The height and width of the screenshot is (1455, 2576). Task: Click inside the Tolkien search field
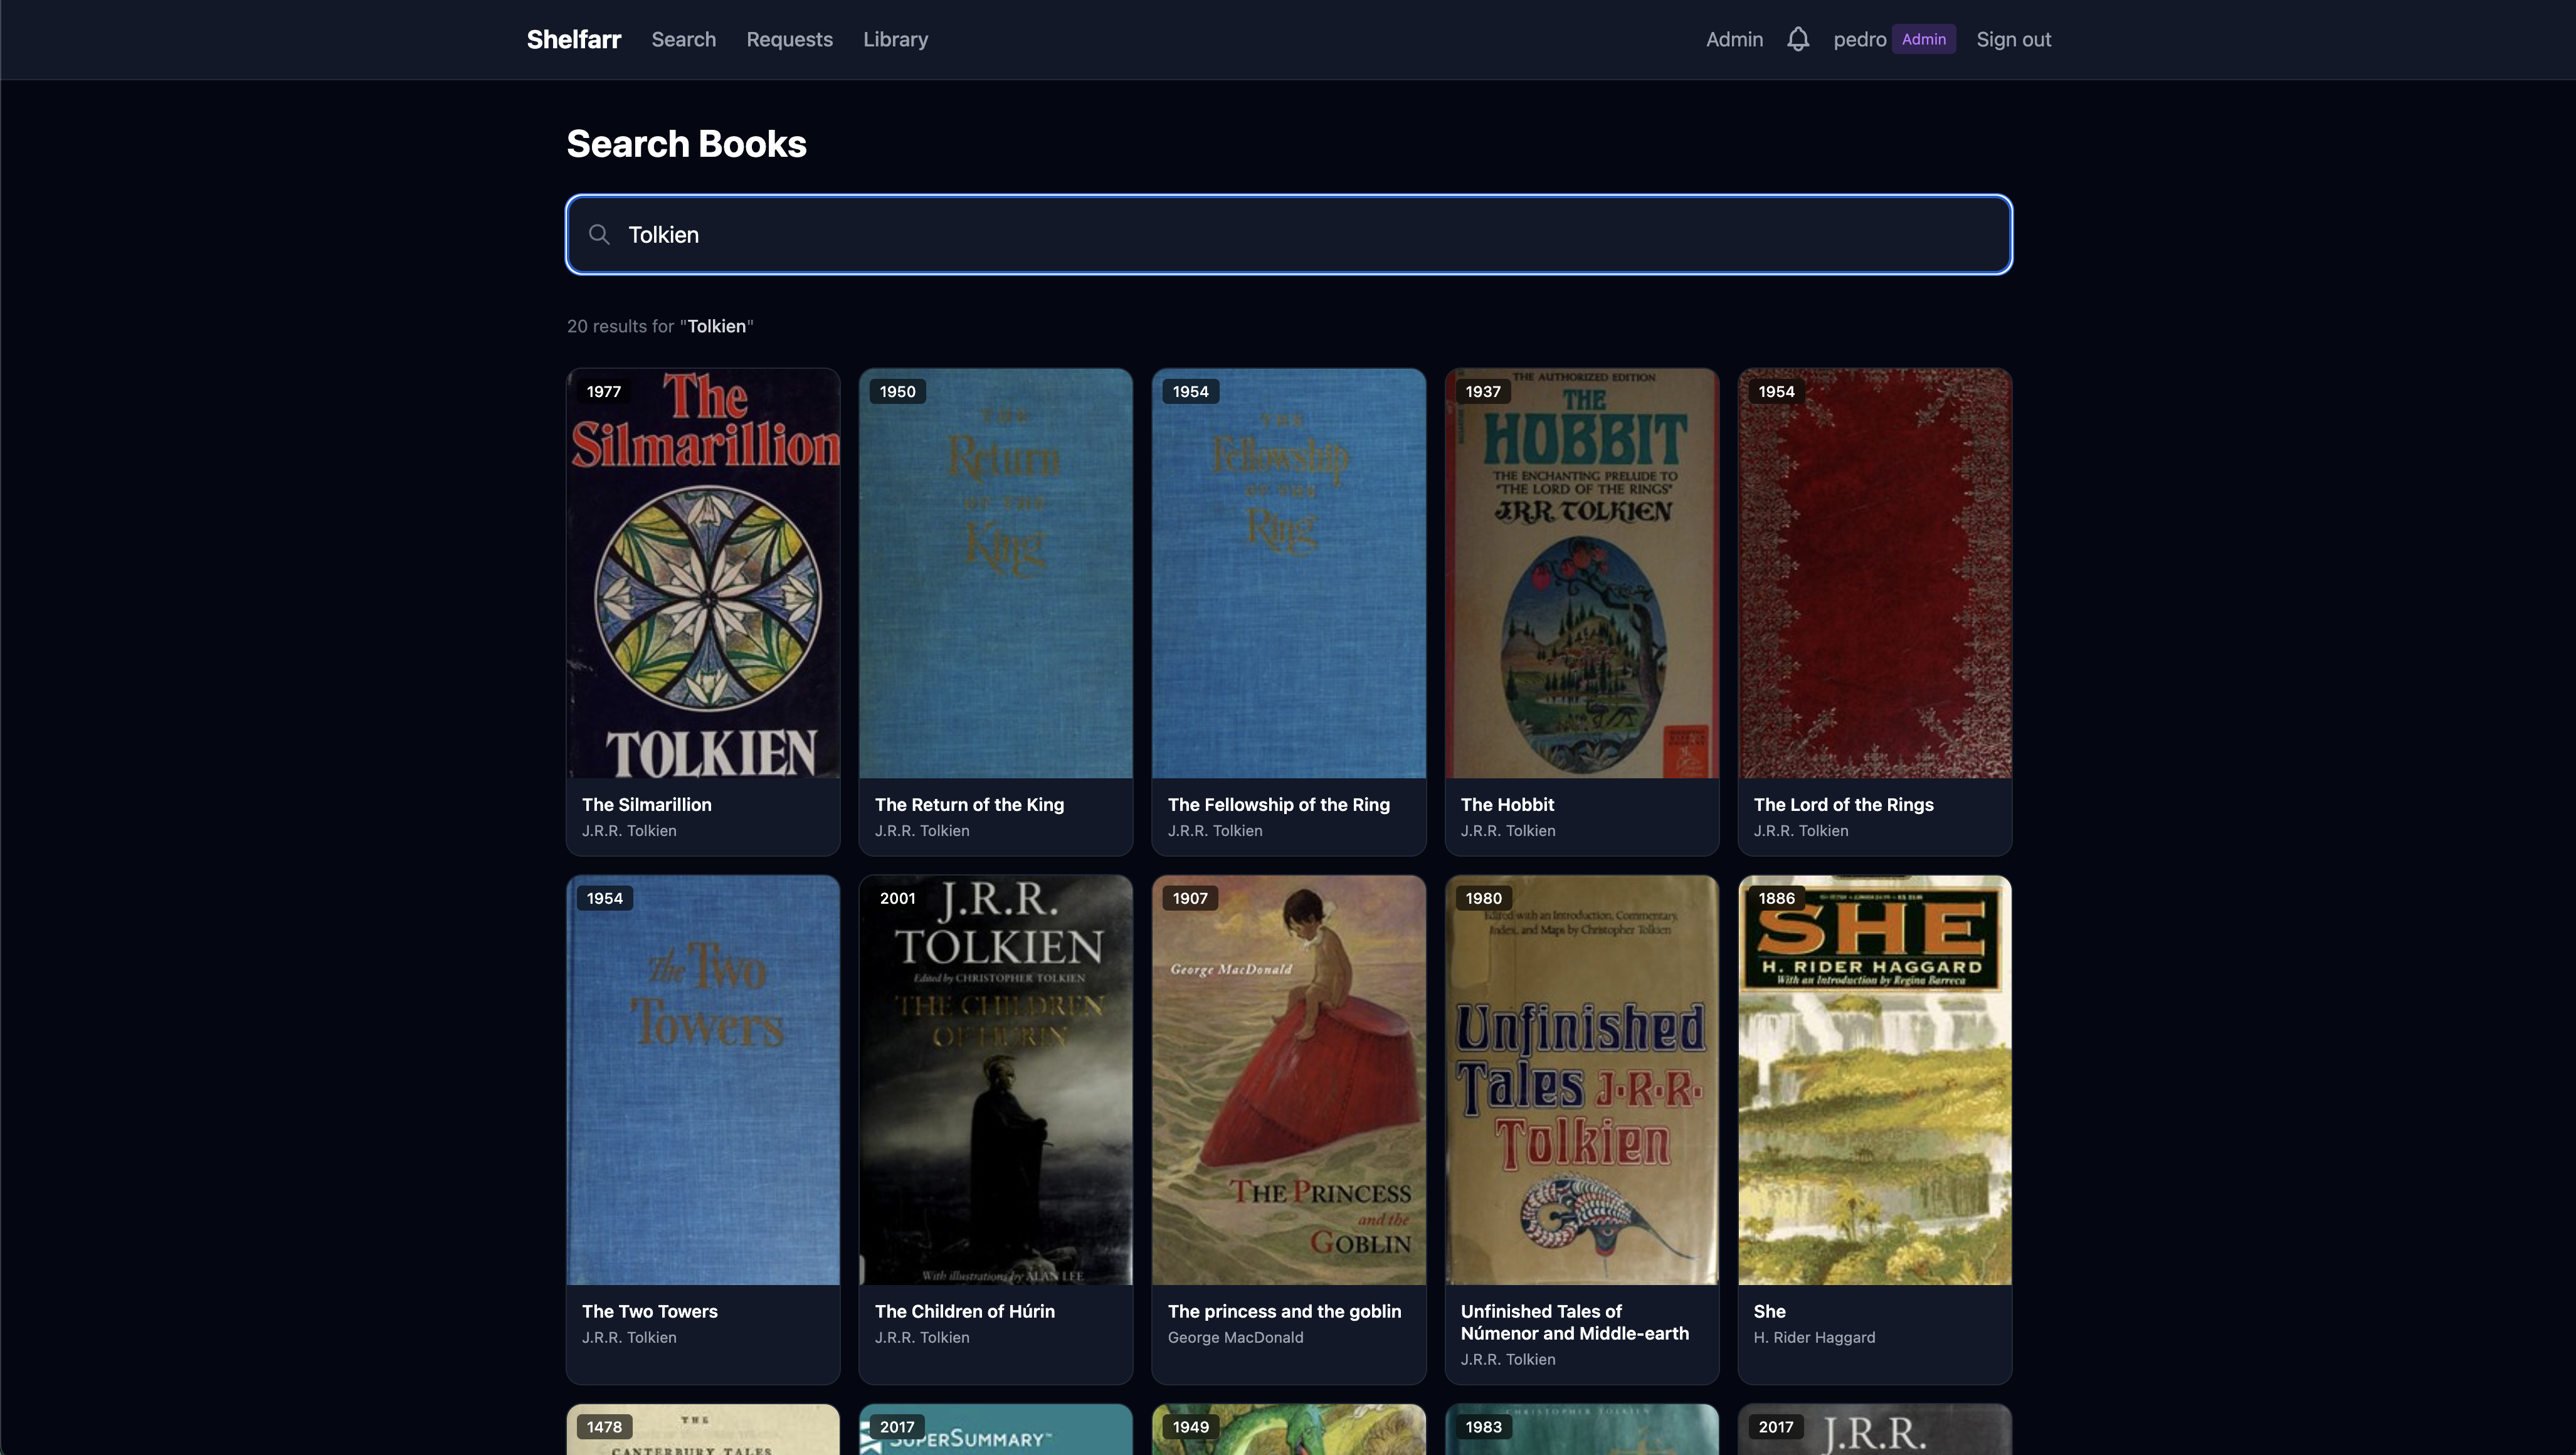point(1200,234)
